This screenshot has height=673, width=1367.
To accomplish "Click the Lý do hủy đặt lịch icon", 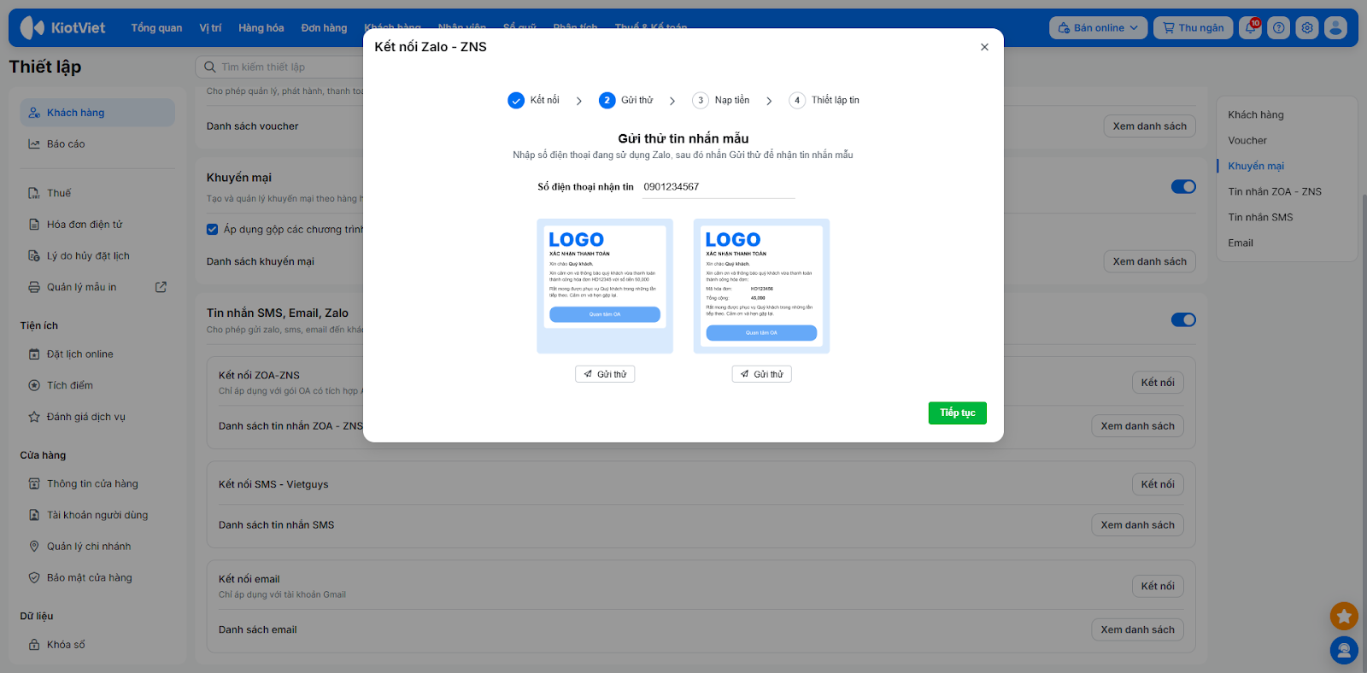I will tap(34, 256).
